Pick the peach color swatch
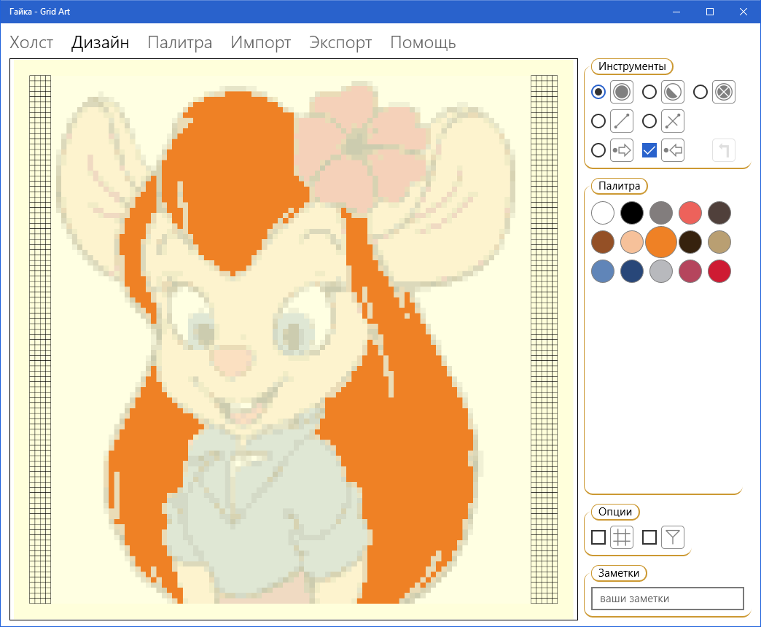The height and width of the screenshot is (627, 761). click(632, 242)
